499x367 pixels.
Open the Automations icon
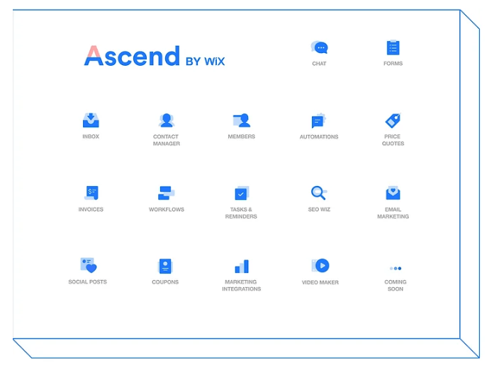coord(318,121)
